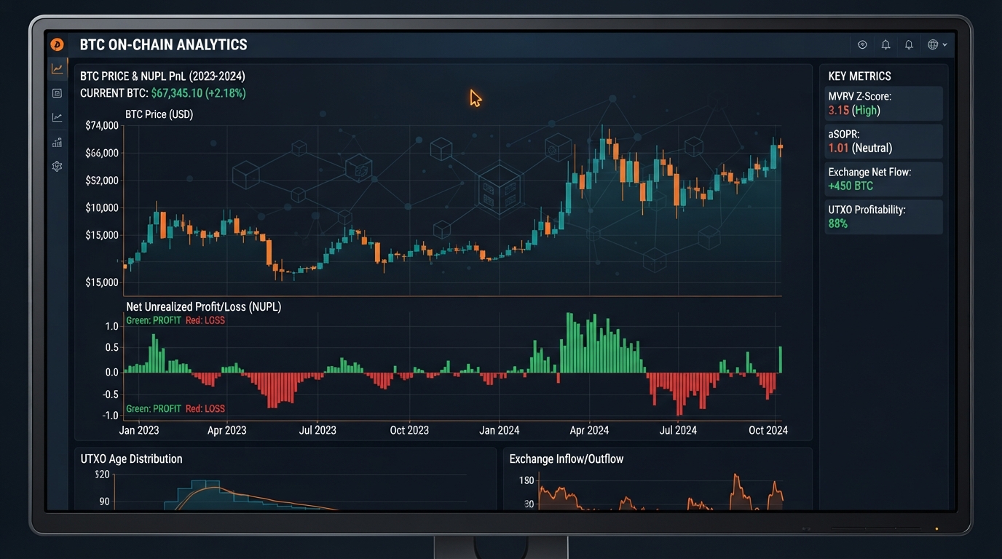Open the settings gear sidebar icon
This screenshot has width=1002, height=559.
coord(57,166)
